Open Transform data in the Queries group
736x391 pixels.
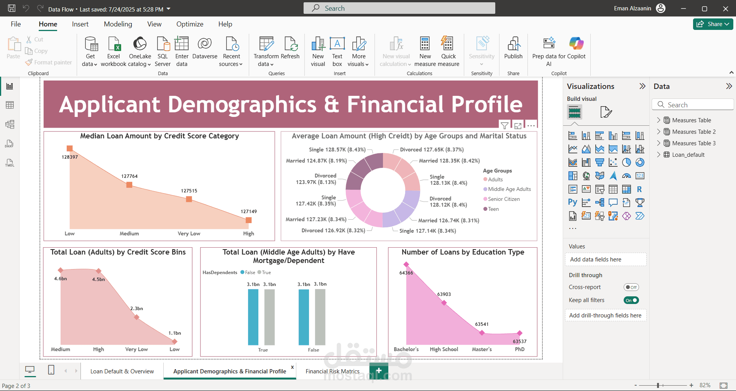pyautogui.click(x=266, y=44)
